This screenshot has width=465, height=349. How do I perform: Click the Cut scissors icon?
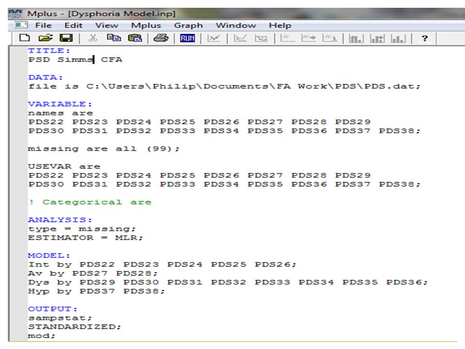[x=93, y=38]
